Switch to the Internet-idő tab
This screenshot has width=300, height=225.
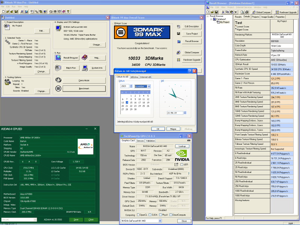[145, 77]
